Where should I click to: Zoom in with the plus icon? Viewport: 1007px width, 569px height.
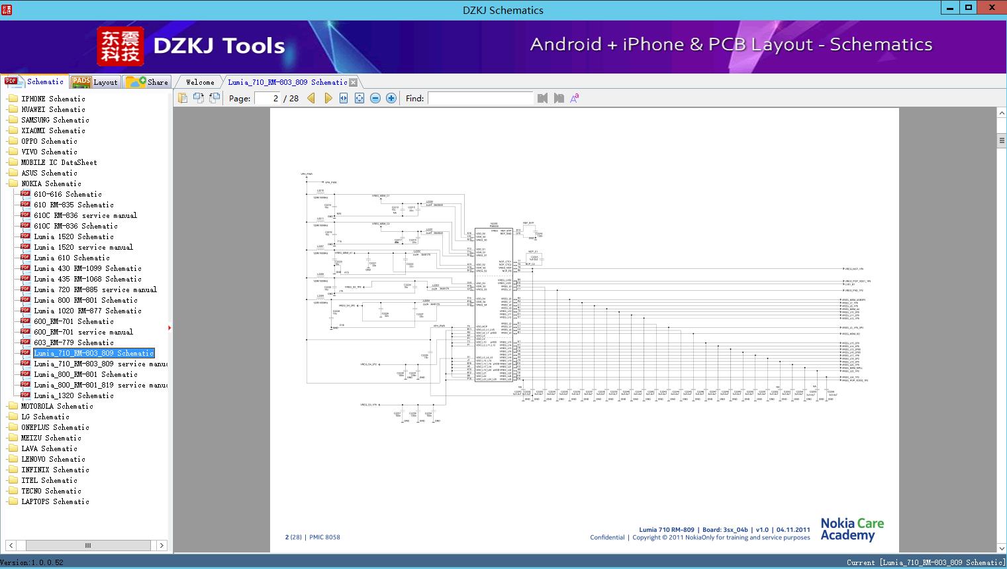coord(391,98)
